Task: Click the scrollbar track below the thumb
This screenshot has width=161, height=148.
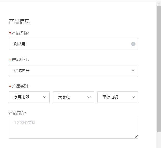Action: click(x=159, y=140)
